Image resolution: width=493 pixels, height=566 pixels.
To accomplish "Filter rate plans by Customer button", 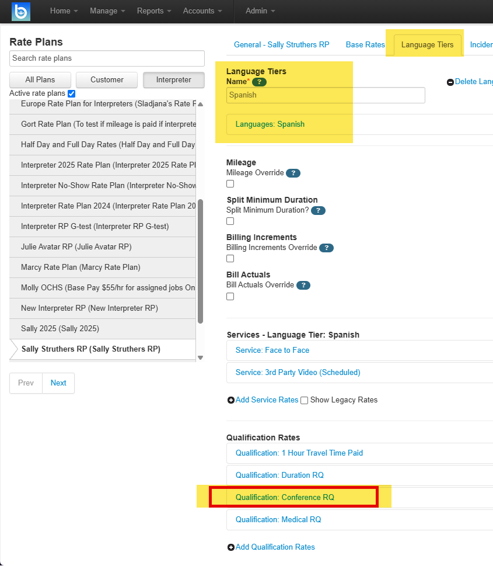I will coord(107,80).
